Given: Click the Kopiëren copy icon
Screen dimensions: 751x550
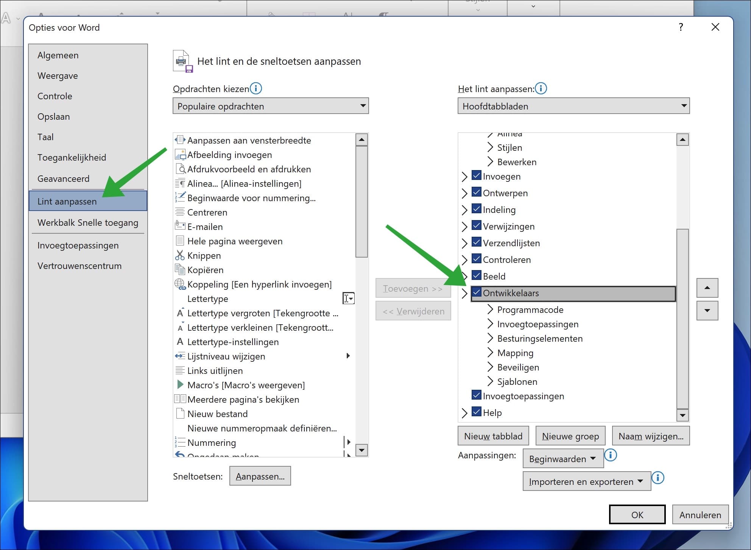Looking at the screenshot, I should [x=179, y=270].
